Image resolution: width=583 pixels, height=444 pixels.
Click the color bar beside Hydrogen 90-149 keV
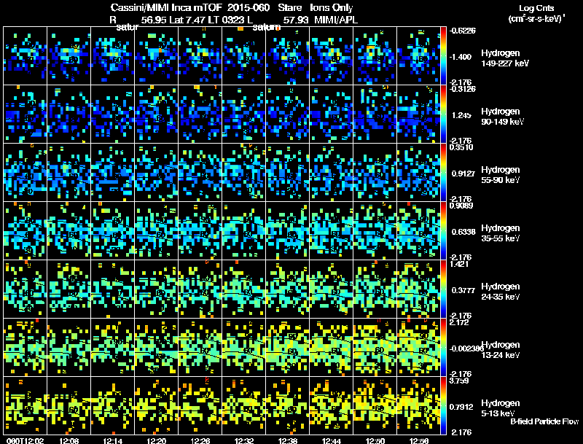[443, 114]
